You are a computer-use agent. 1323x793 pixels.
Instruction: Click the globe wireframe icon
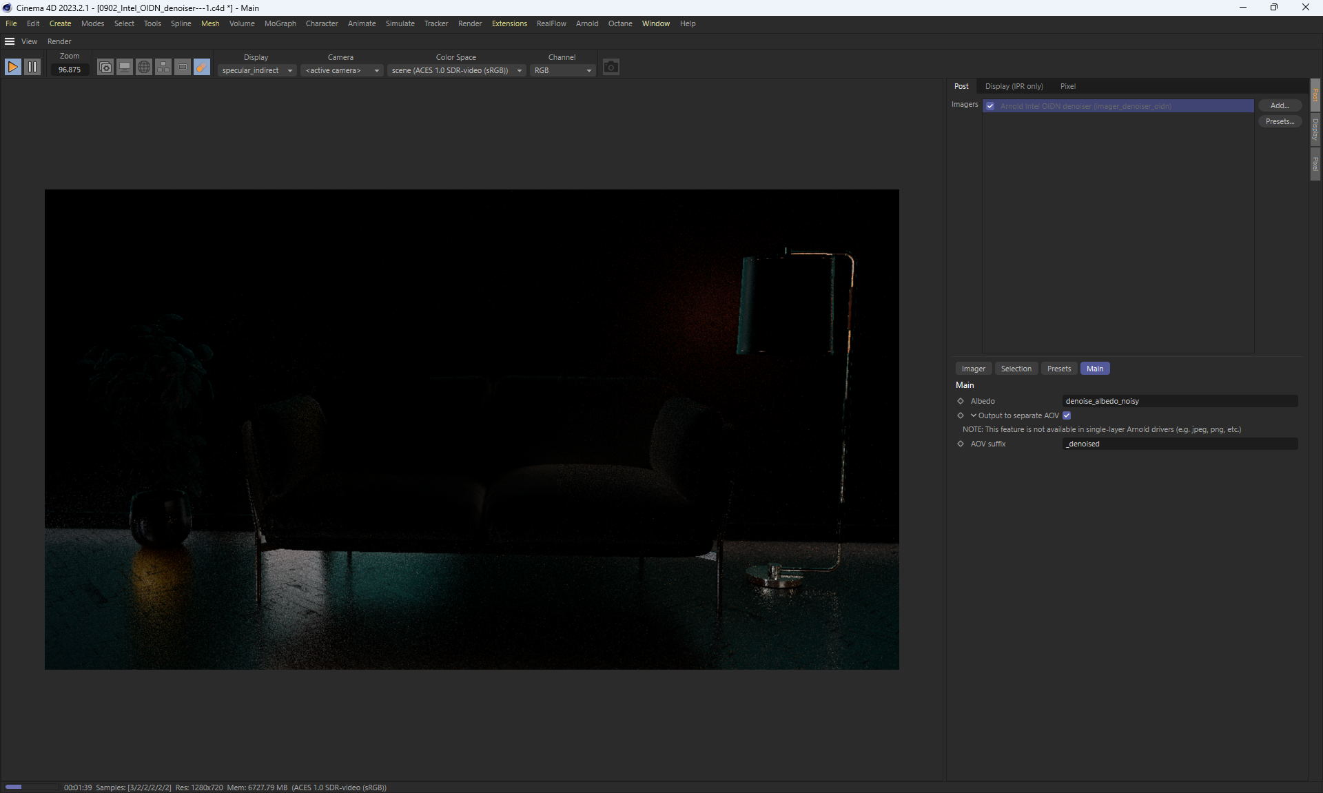coord(144,67)
